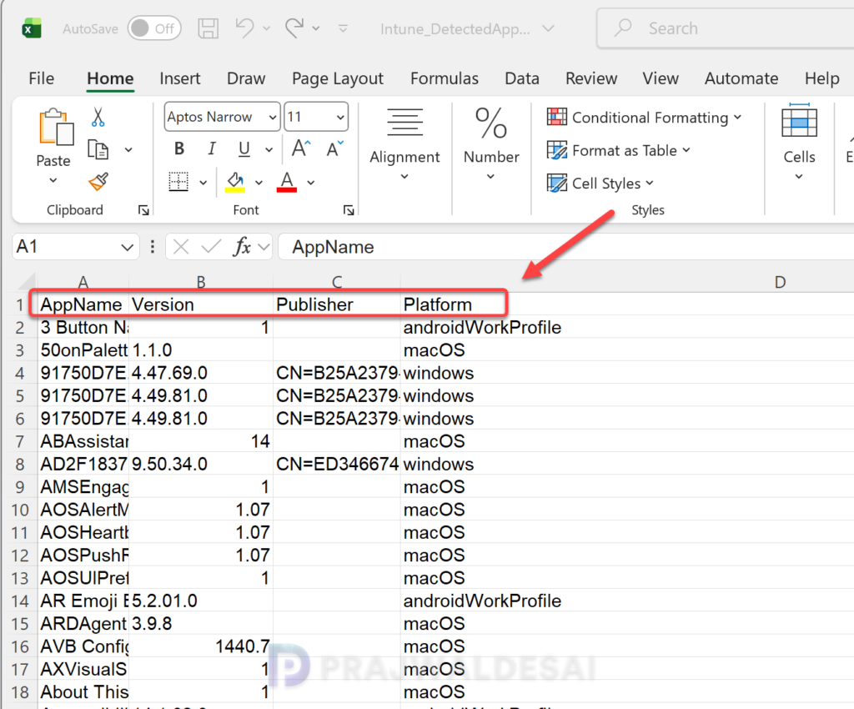Select column B header
Viewport: 854px width, 709px height.
(x=201, y=282)
